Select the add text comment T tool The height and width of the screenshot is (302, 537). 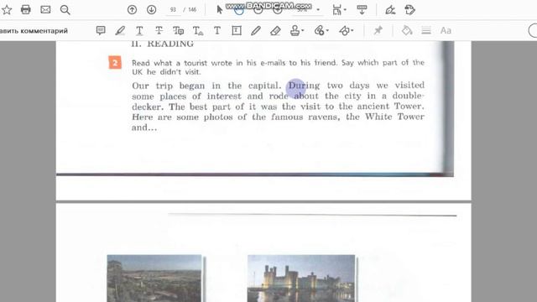point(217,30)
